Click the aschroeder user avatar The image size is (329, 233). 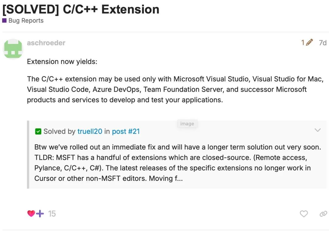click(13, 49)
